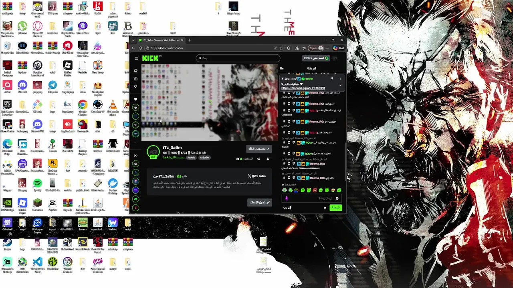Open the Recycle Bin on desktop
The image size is (513, 288).
7,47
